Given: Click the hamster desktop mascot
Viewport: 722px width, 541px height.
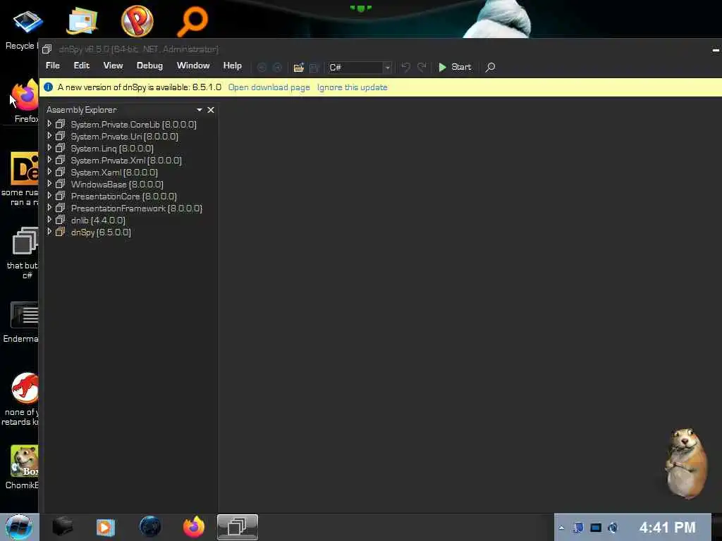Looking at the screenshot, I should coord(685,464).
